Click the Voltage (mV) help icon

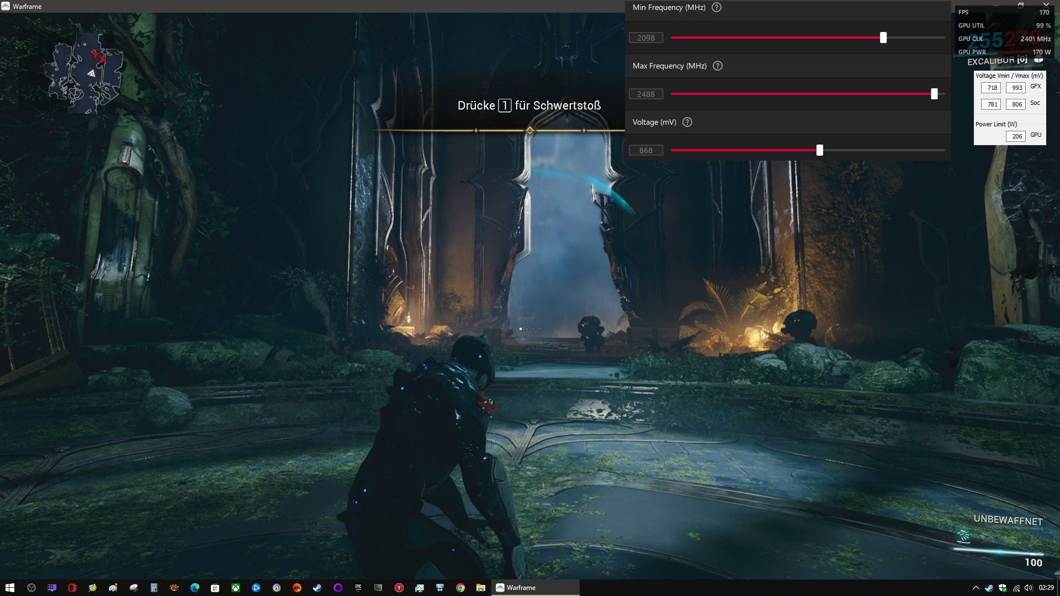tap(687, 122)
